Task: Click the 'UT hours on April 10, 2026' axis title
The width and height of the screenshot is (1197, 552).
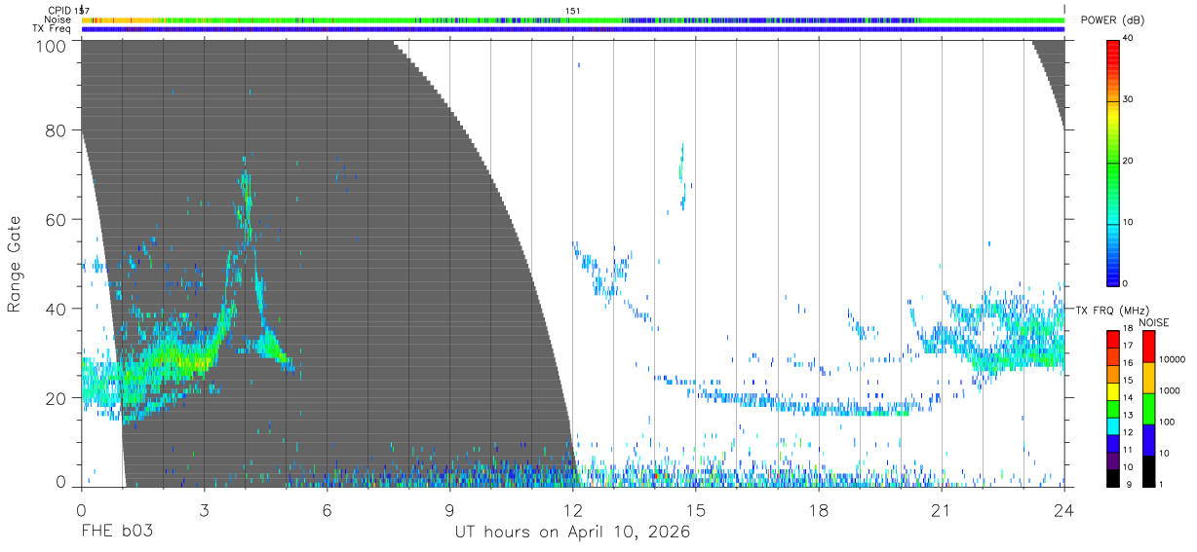Action: 572,533
